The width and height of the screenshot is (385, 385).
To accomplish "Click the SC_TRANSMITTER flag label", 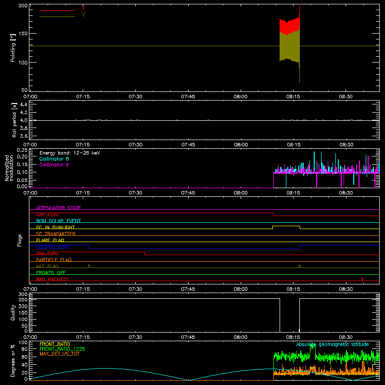I will point(56,234).
